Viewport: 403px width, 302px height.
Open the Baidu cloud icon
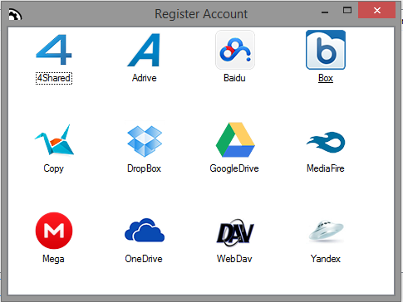(x=235, y=50)
